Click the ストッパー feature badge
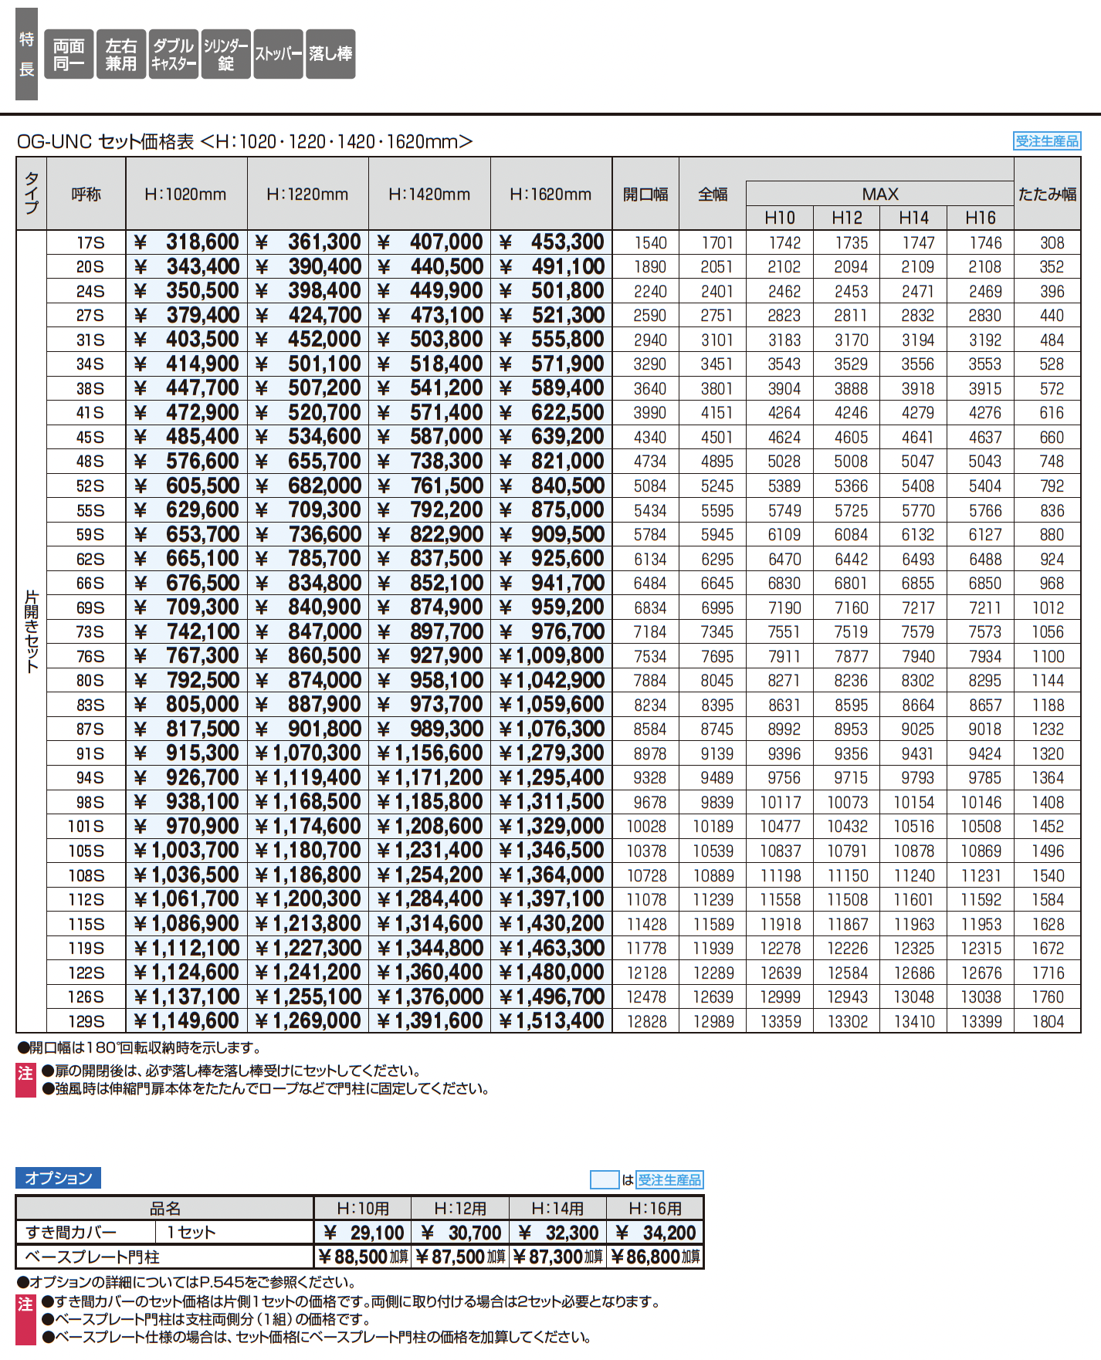 pos(279,54)
